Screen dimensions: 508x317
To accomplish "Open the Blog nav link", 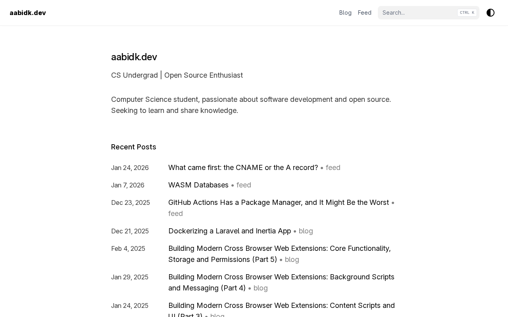I will pyautogui.click(x=345, y=13).
